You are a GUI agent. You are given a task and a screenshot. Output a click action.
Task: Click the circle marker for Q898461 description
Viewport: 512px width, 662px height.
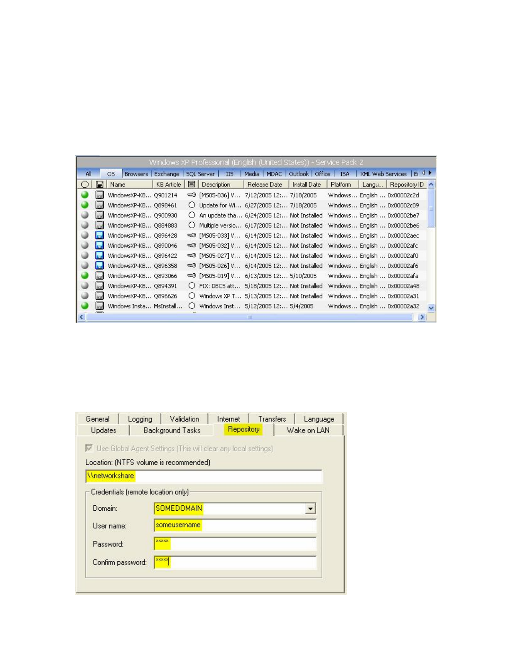coord(192,205)
